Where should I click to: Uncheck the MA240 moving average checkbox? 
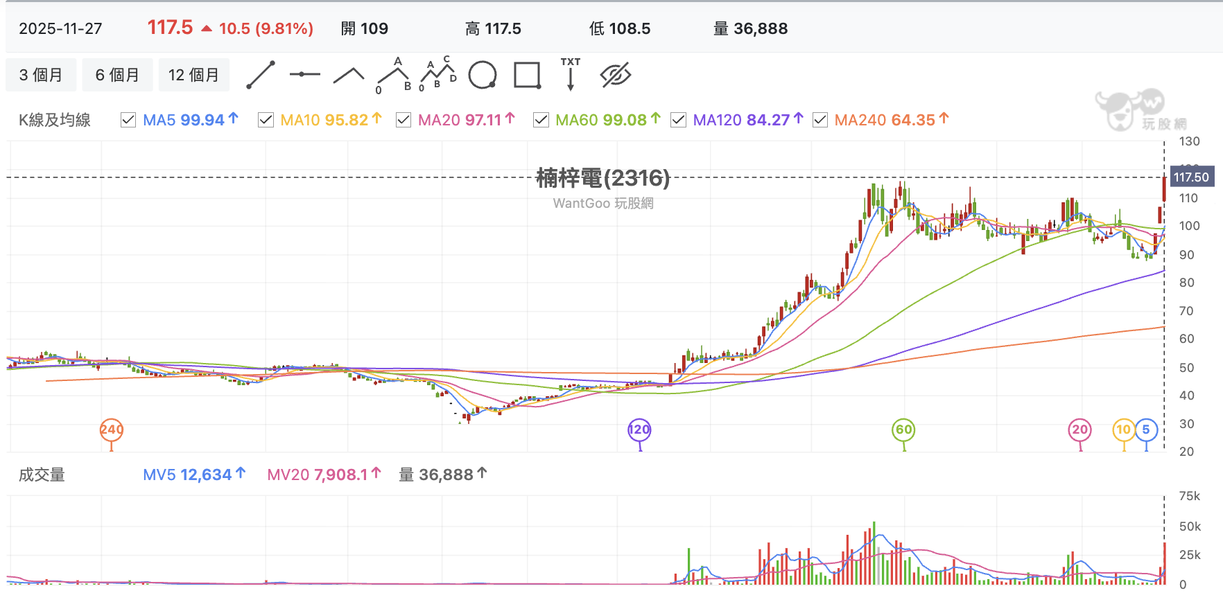tap(819, 120)
